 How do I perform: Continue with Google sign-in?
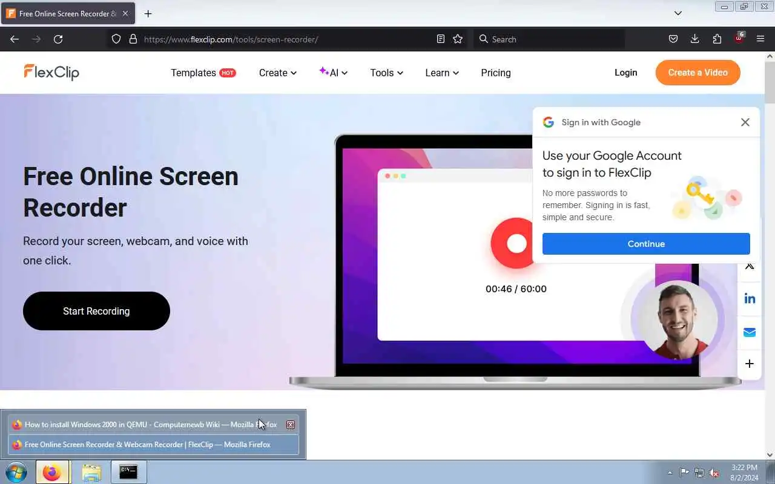(646, 244)
